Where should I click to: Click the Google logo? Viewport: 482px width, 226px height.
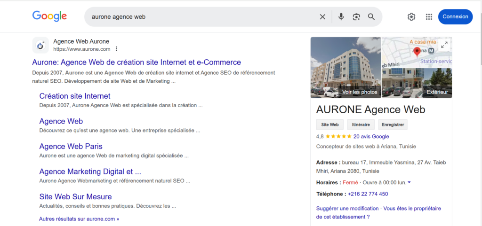click(x=49, y=16)
